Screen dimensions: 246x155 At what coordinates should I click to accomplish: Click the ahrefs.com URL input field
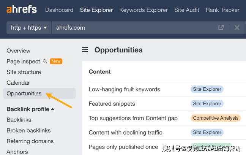135,28
